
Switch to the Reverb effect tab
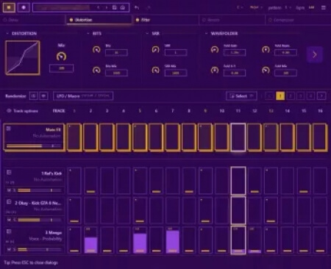[x=232, y=20]
